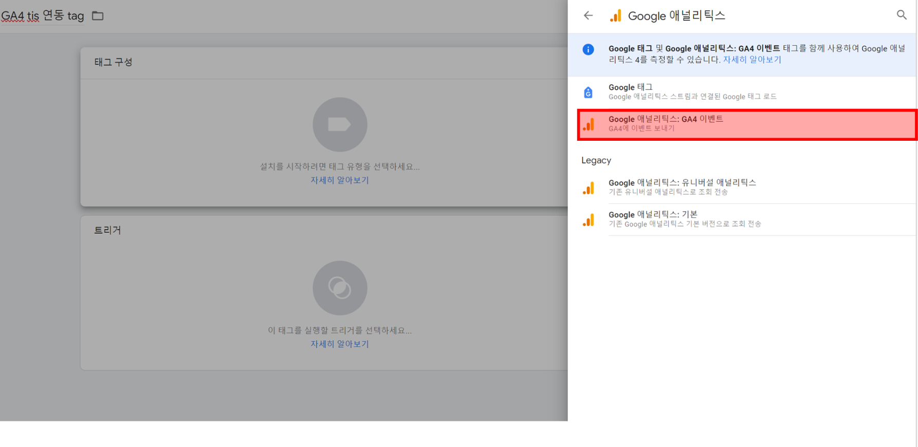
Task: Click the Google 애널리틱스 header logo icon
Action: coord(615,15)
